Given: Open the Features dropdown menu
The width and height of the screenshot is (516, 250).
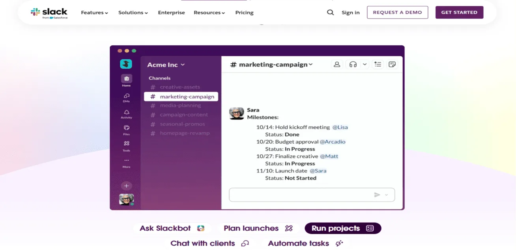Looking at the screenshot, I should coord(95,13).
